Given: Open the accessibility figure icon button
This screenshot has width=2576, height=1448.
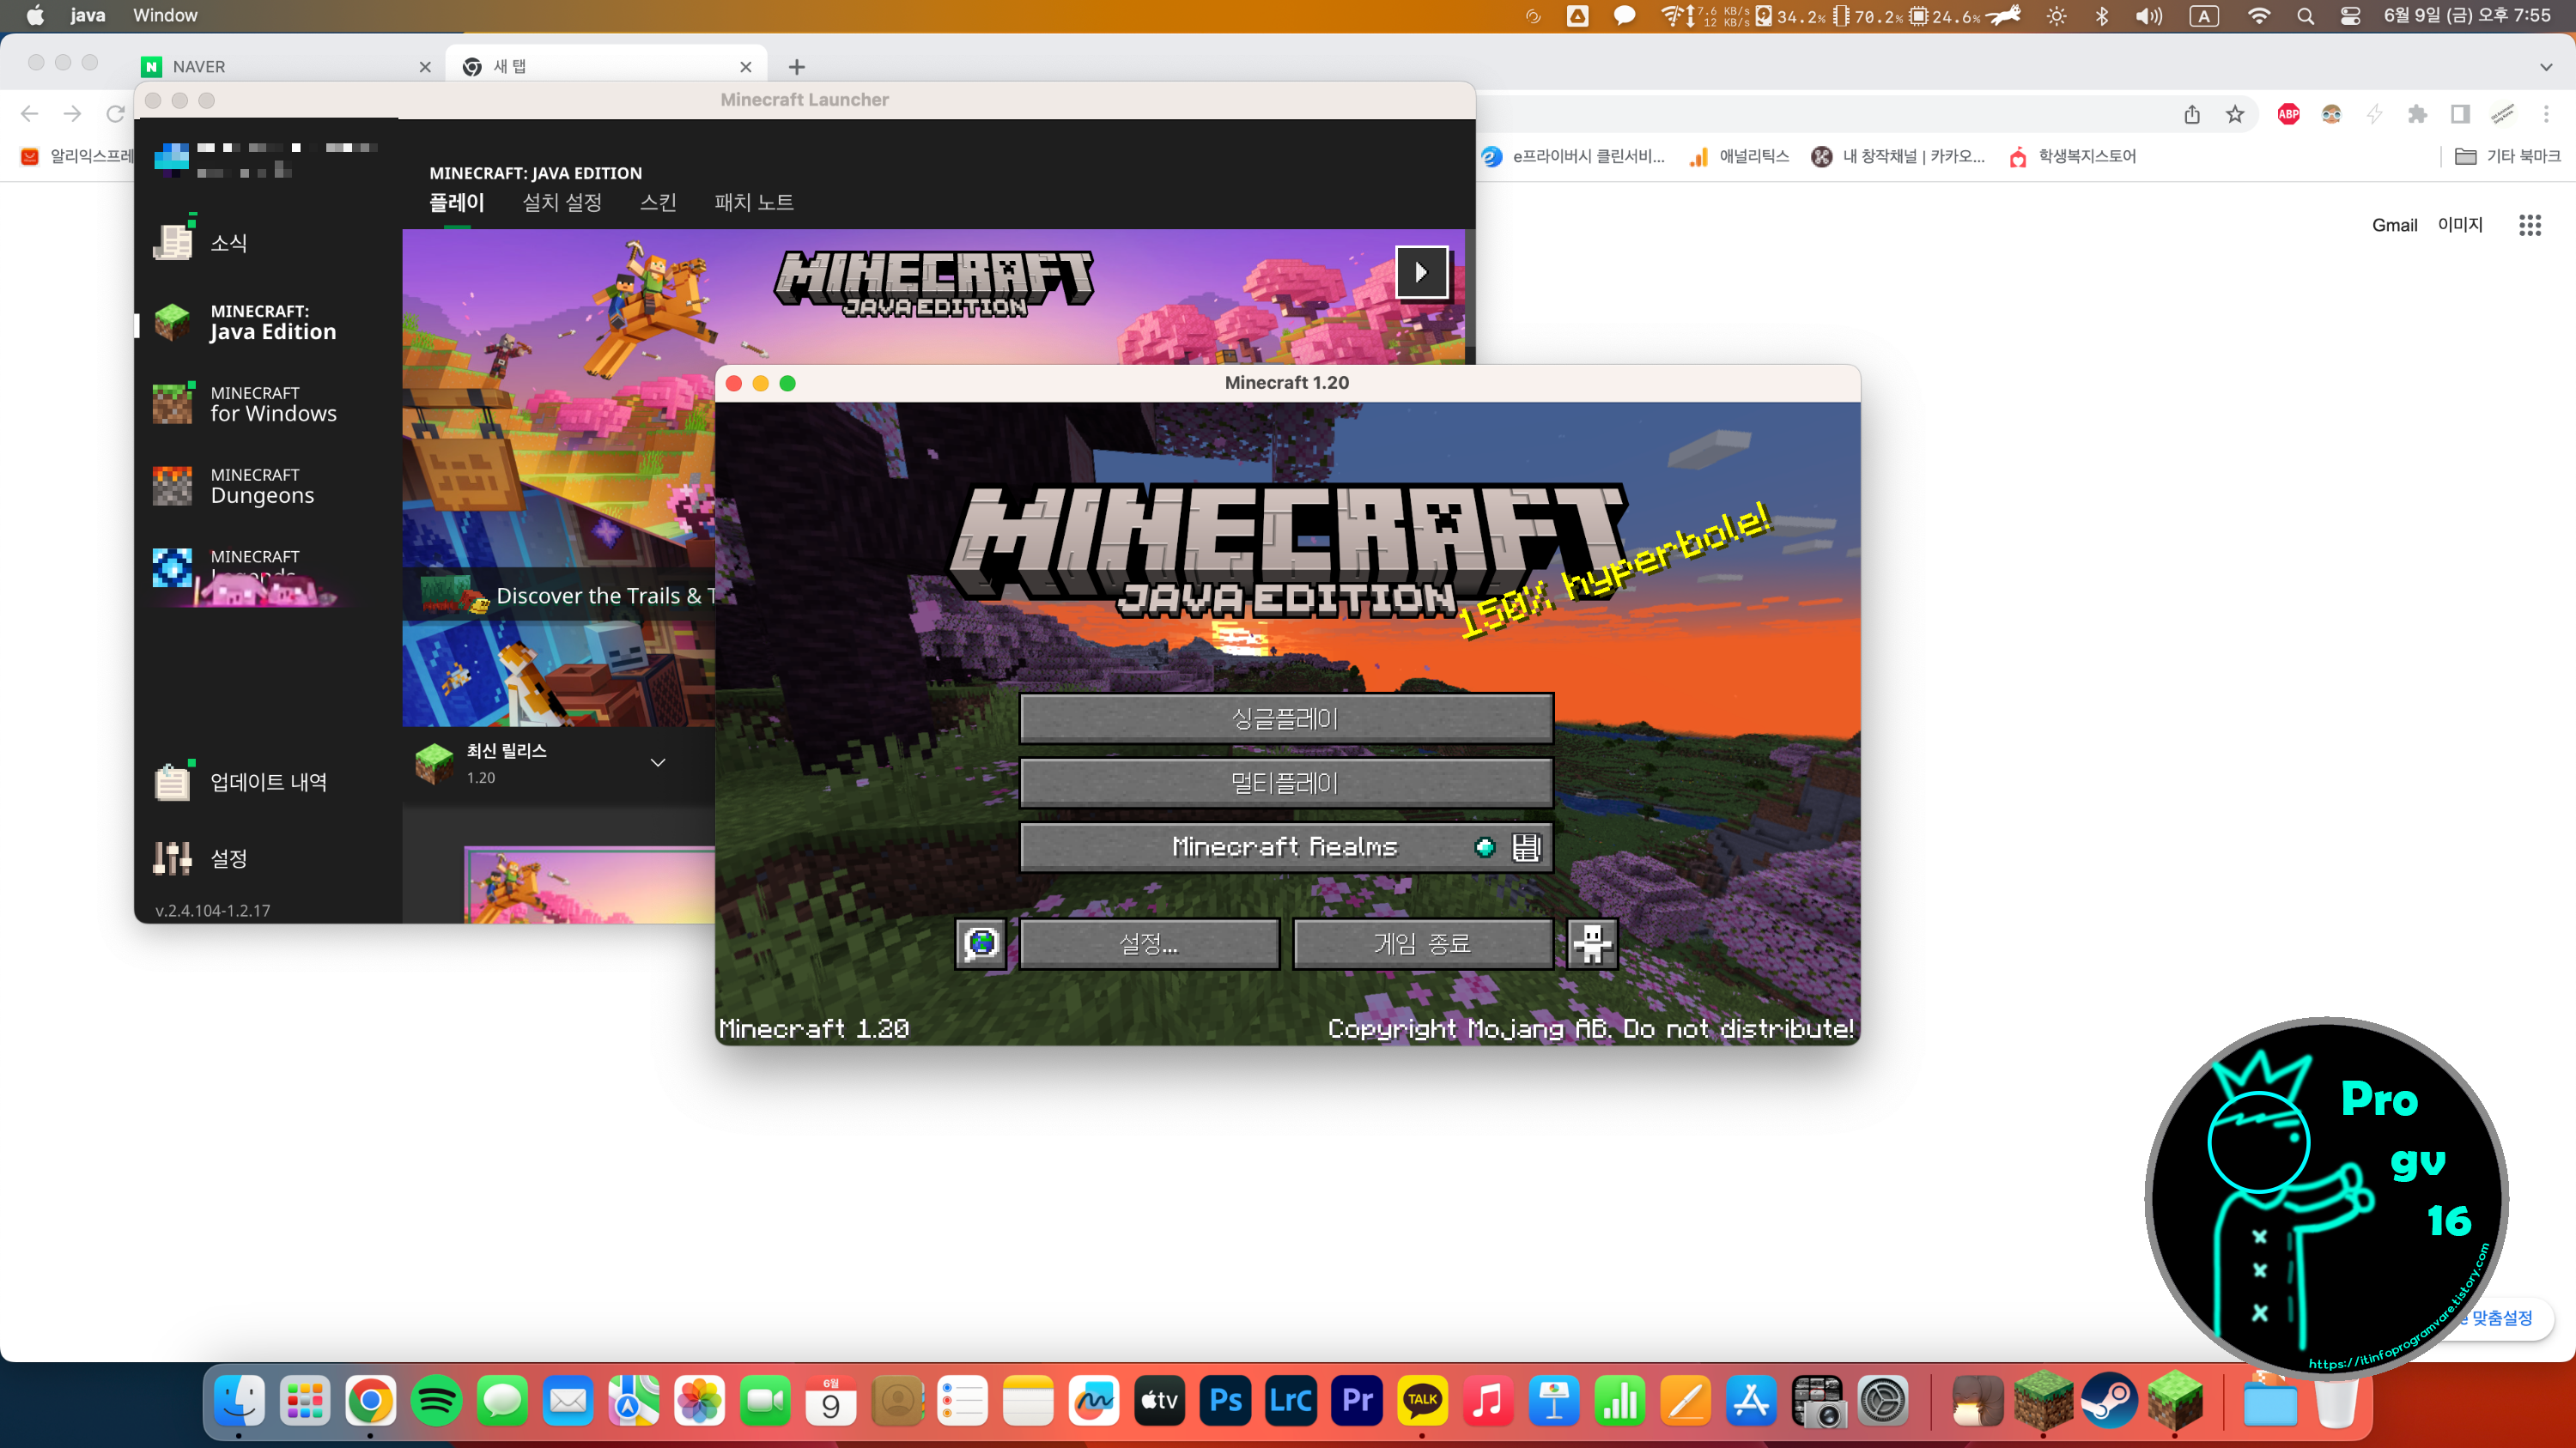Looking at the screenshot, I should 1591,943.
